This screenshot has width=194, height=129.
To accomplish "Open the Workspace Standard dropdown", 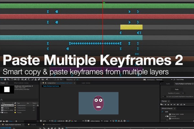I will [164, 80].
